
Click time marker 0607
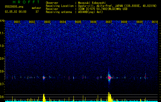(x=109, y=22)
